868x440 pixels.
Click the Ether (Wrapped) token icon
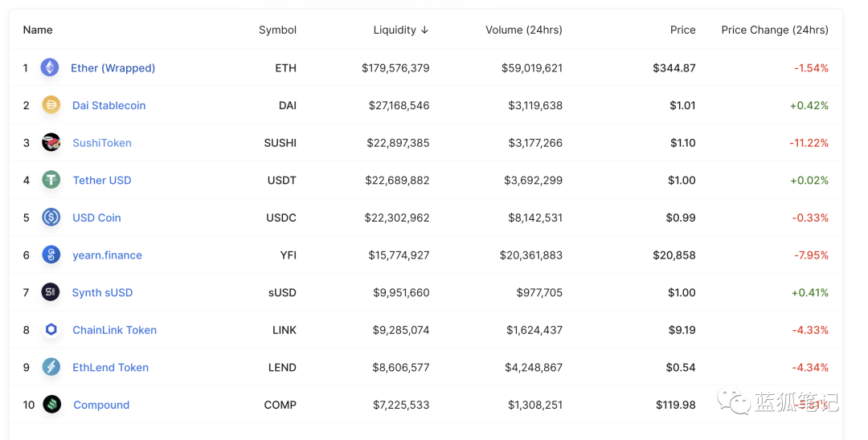coord(50,67)
